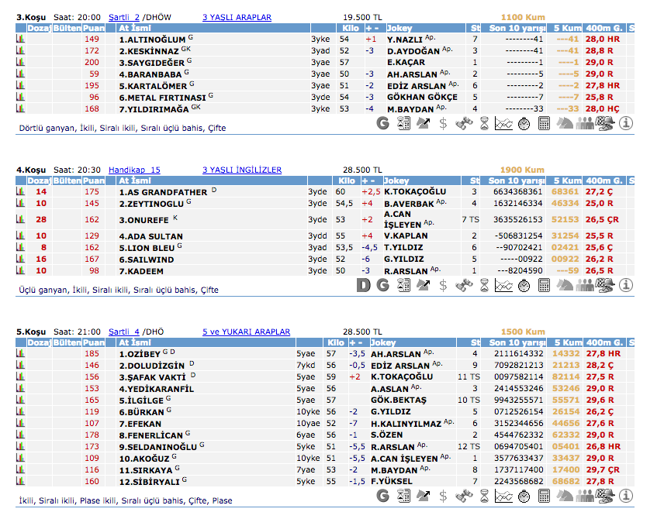Open the Handikap_15 link
Image resolution: width=664 pixels, height=519 pixels.
[134, 170]
